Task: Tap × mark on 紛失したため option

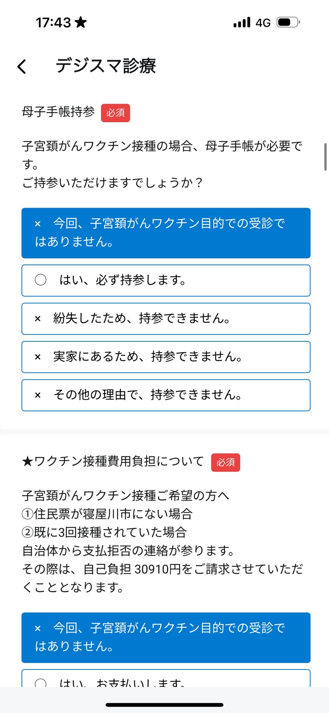Action: click(37, 319)
